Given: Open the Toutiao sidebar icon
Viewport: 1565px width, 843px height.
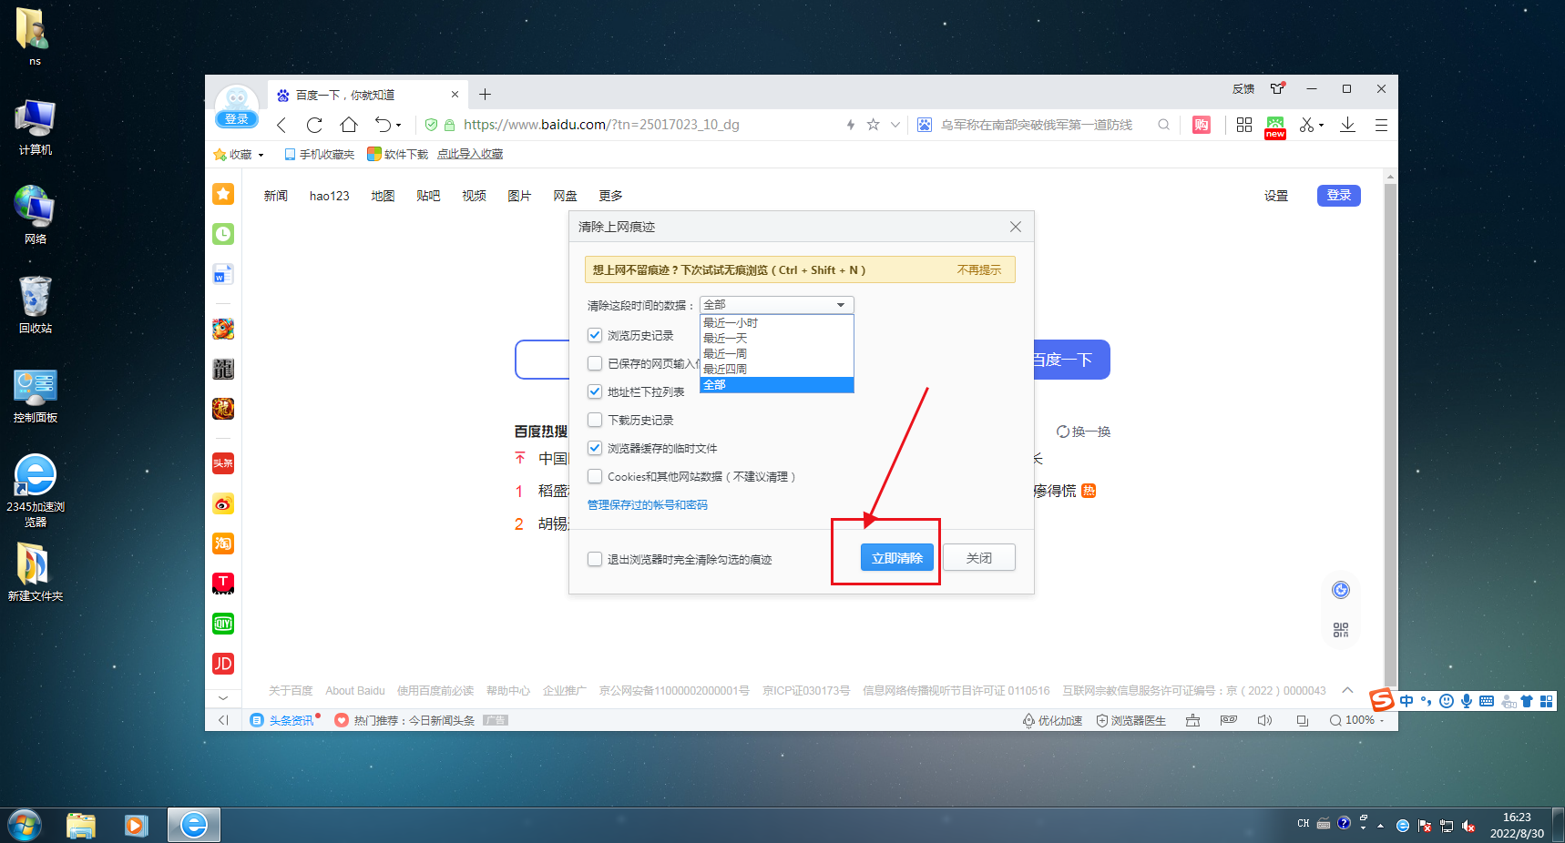Looking at the screenshot, I should 223,463.
